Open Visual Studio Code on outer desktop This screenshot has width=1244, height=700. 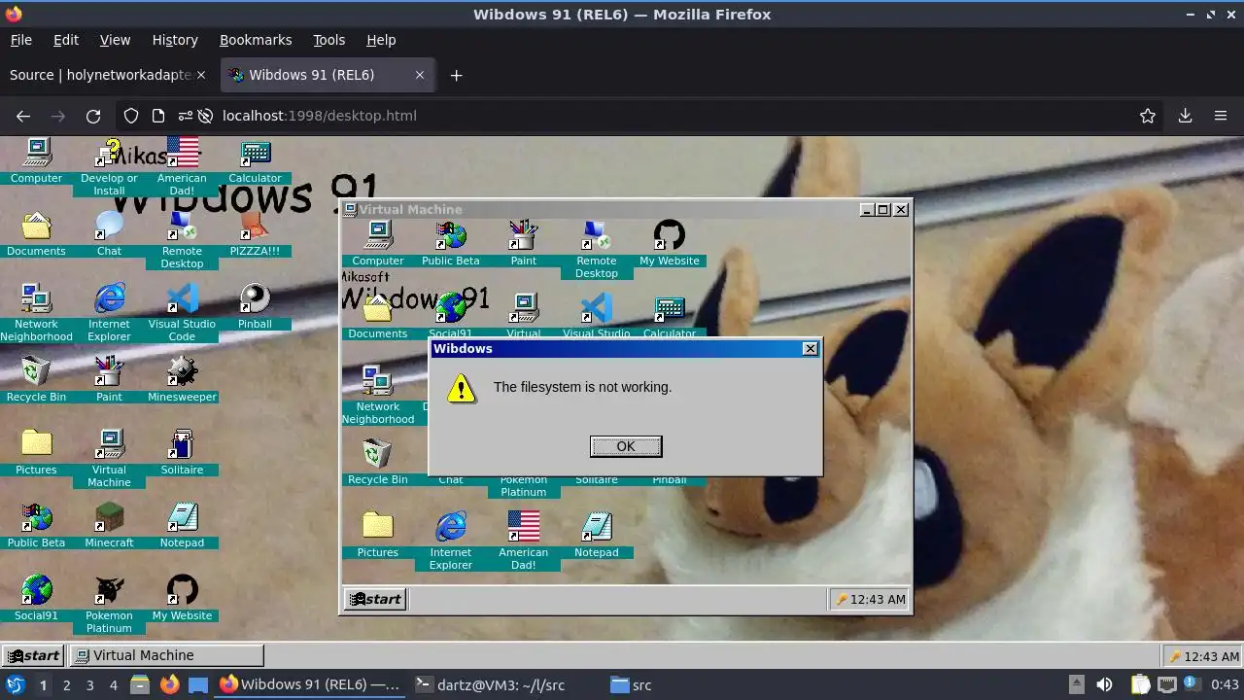[182, 312]
